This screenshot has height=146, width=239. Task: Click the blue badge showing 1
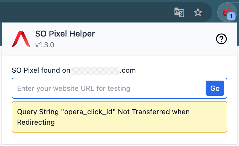(x=231, y=17)
